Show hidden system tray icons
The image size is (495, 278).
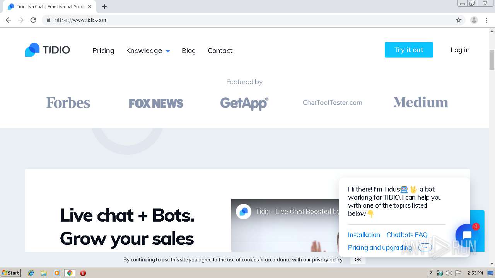point(431,273)
